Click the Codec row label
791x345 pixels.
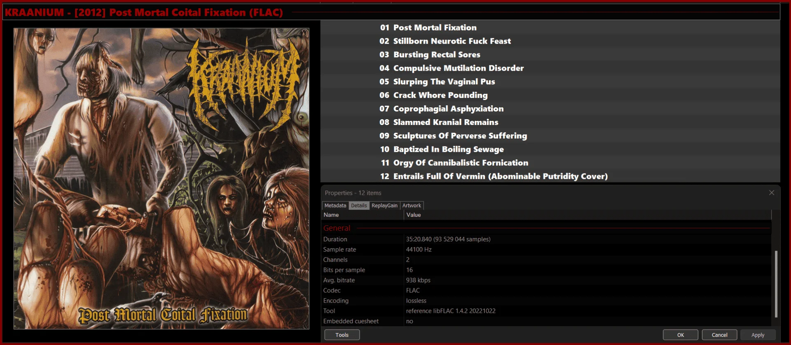point(332,291)
